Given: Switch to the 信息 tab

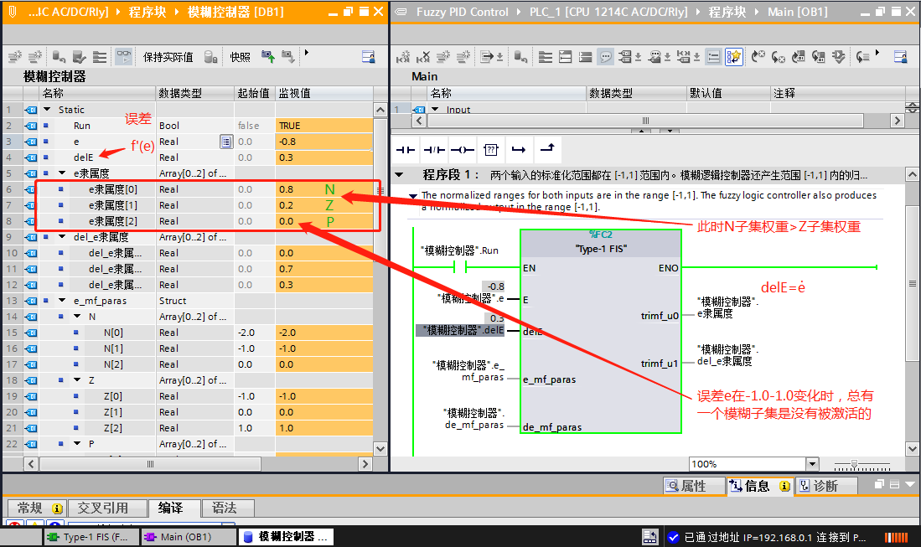Looking at the screenshot, I should 761,486.
